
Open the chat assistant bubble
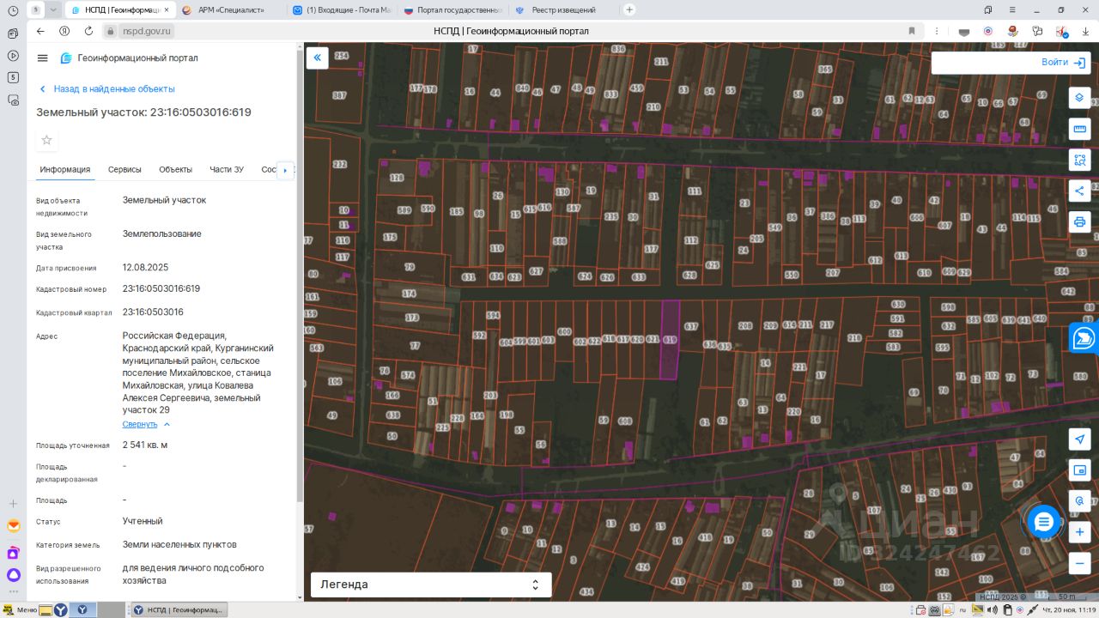1043,521
